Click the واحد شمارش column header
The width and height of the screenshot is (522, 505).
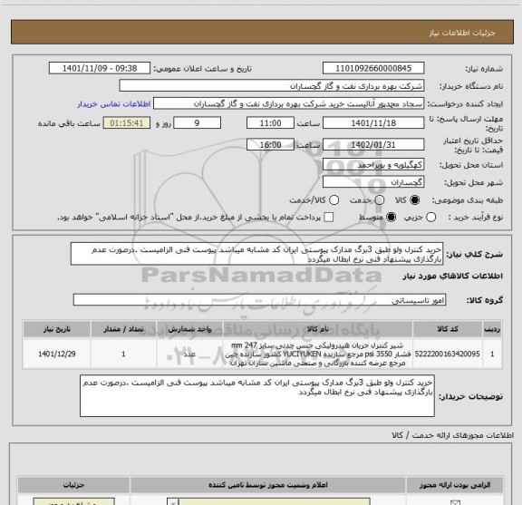point(189,329)
